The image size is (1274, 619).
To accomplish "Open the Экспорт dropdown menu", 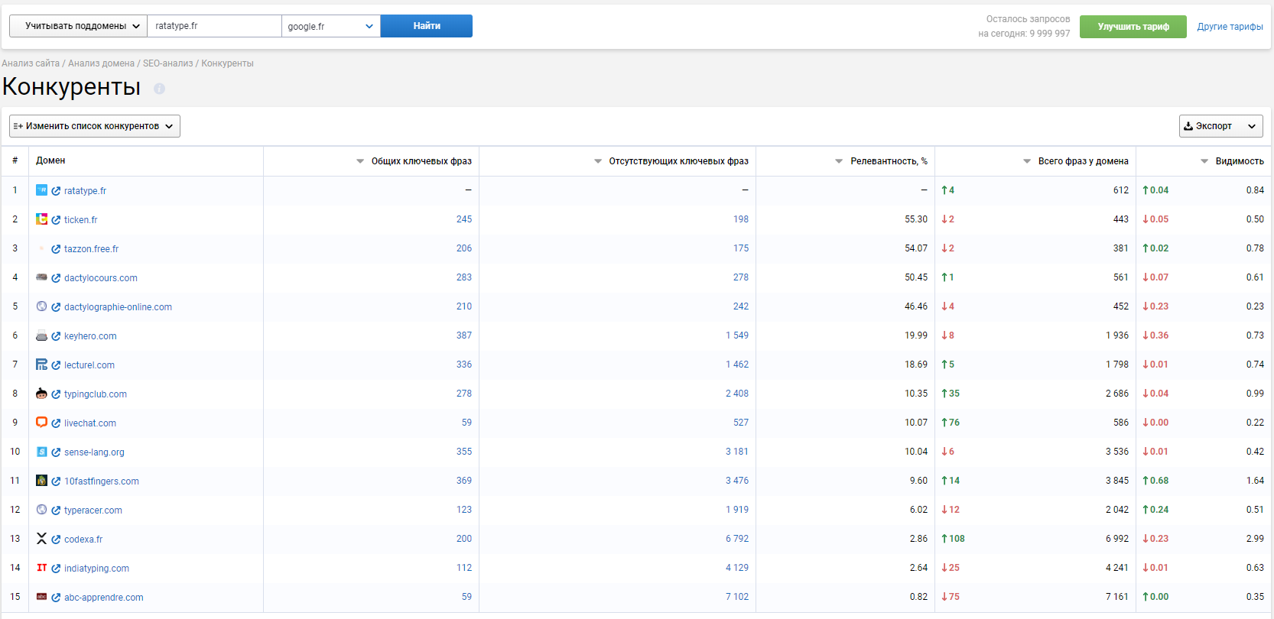I will coord(1220,126).
